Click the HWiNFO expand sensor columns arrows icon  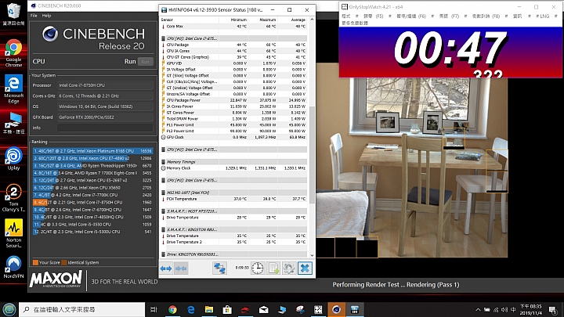[x=166, y=268]
